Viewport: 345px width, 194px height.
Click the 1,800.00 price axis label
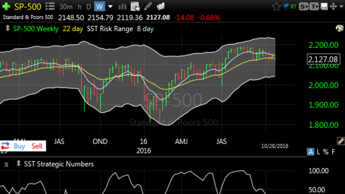[323, 125]
